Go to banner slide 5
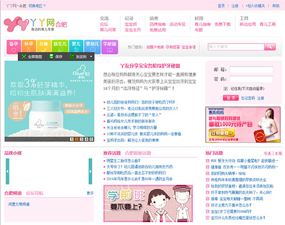This screenshot has height=225, width=285. click(91, 139)
